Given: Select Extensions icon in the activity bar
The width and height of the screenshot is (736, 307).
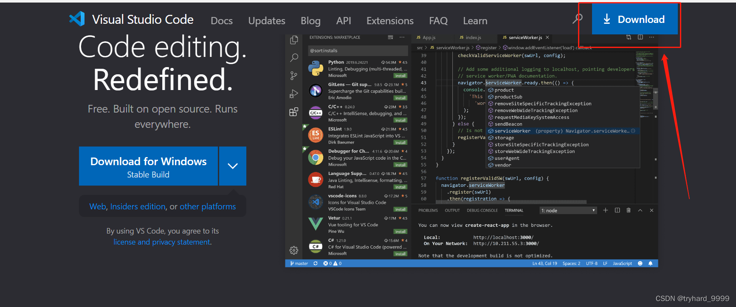Looking at the screenshot, I should [293, 112].
